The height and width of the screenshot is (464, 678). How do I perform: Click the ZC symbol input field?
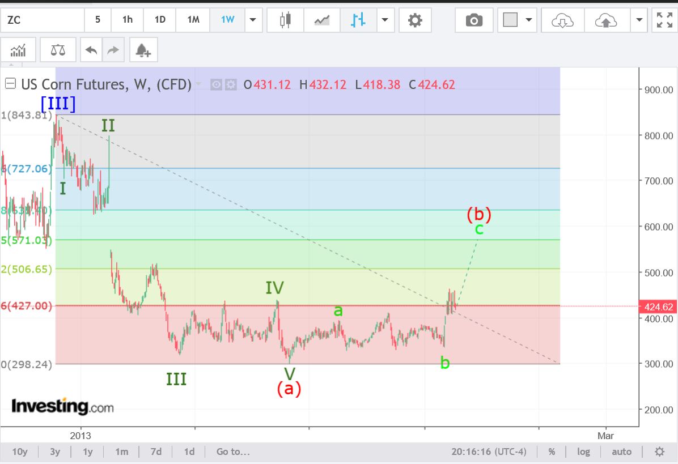tap(43, 20)
